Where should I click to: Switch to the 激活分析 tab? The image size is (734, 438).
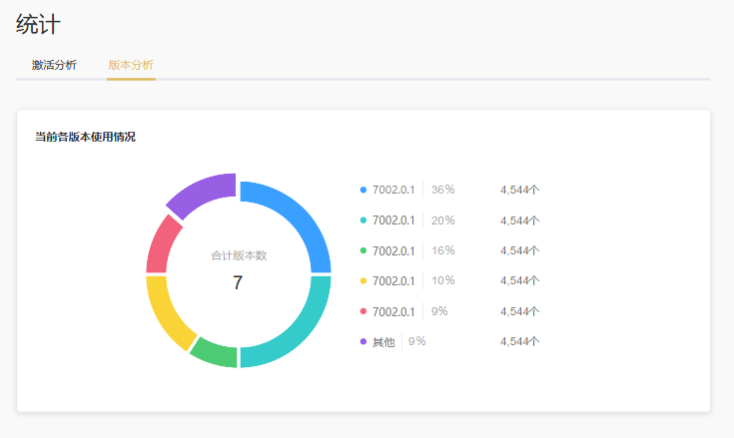click(x=54, y=65)
